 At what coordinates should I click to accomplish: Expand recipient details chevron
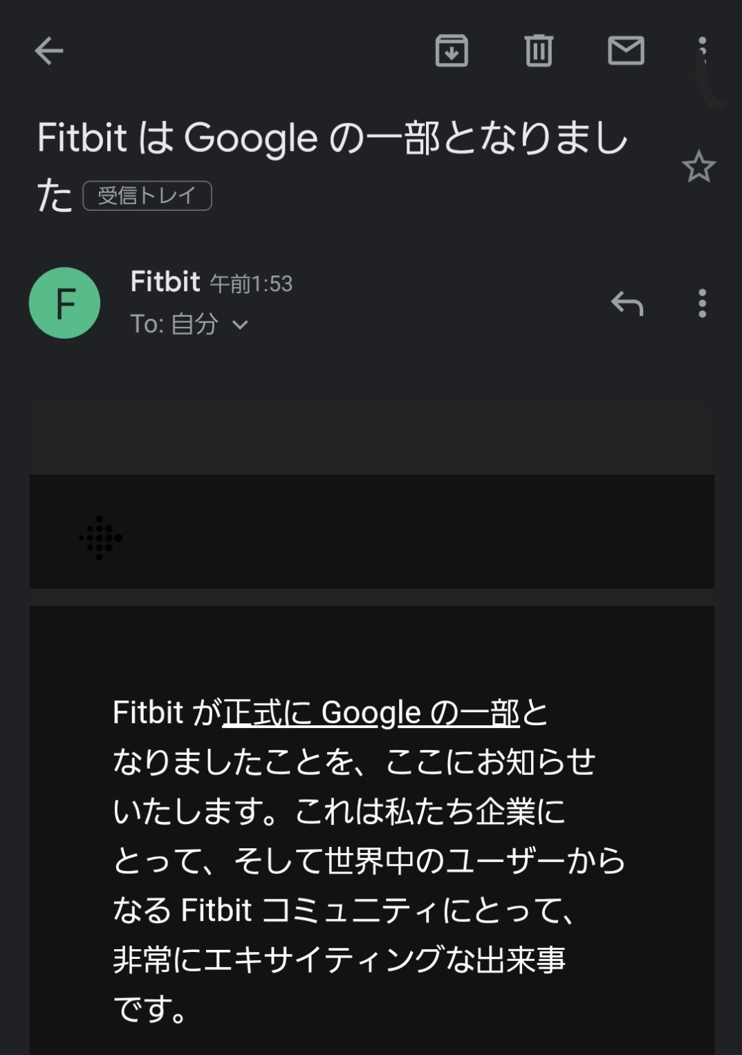coord(240,324)
